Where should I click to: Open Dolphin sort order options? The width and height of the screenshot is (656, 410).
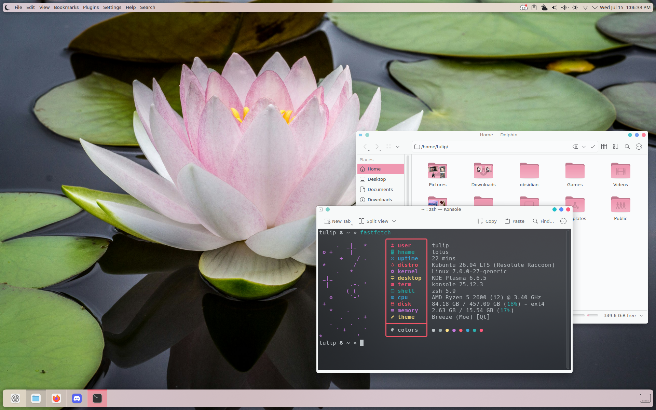pos(616,147)
